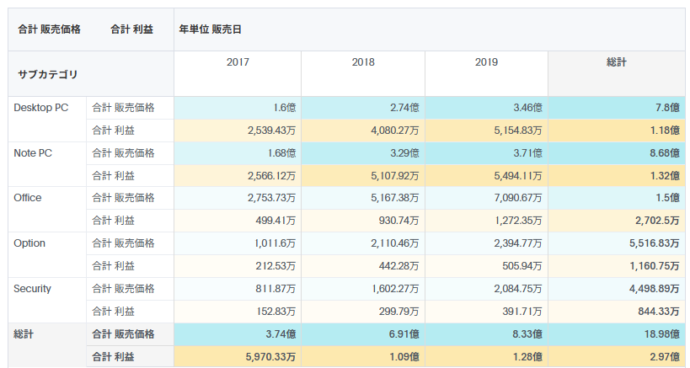Select the 3.29億 Note PC 2018 cell
Viewport: 690px width, 368px height.
[402, 153]
